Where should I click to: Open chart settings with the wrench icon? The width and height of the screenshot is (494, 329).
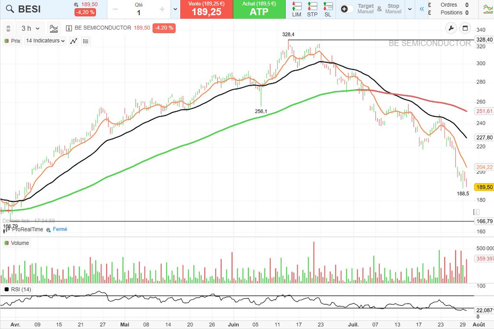451,28
